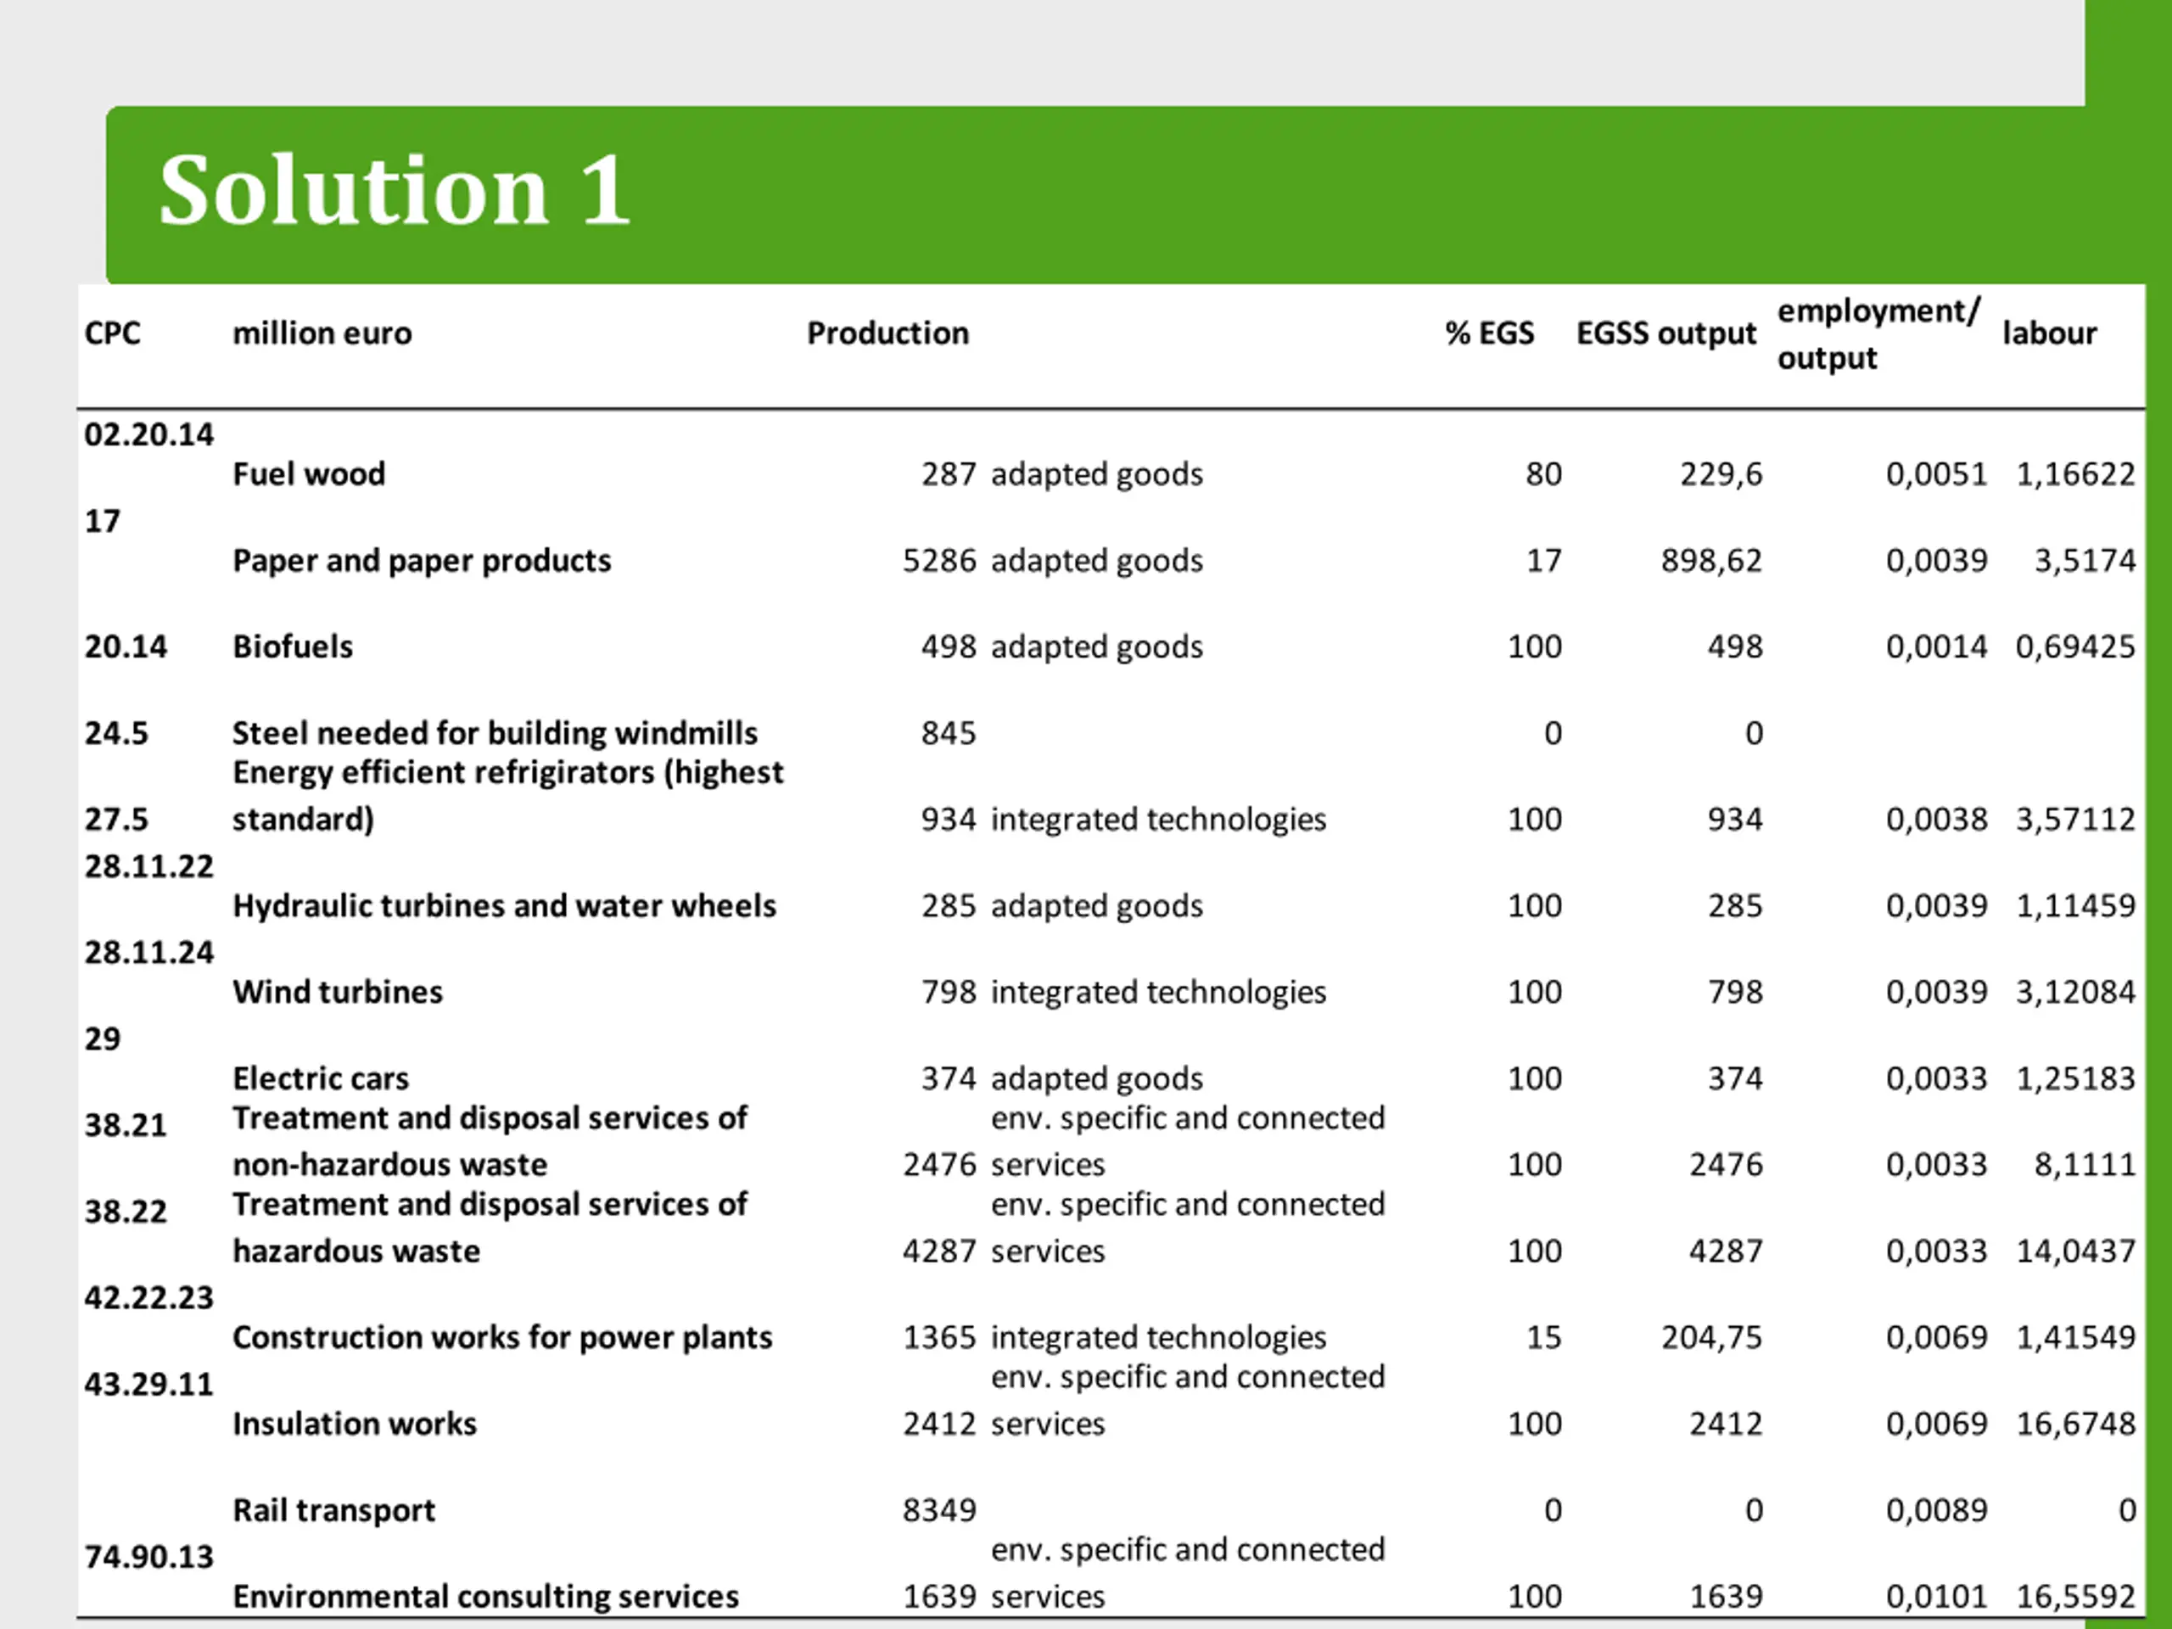Select the 'million euro' column header
Screen dimensions: 2172x1629
pyautogui.click(x=322, y=333)
